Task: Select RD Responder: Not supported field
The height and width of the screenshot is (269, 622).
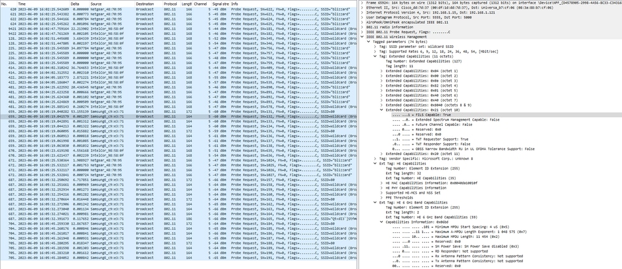Action: 440,251
